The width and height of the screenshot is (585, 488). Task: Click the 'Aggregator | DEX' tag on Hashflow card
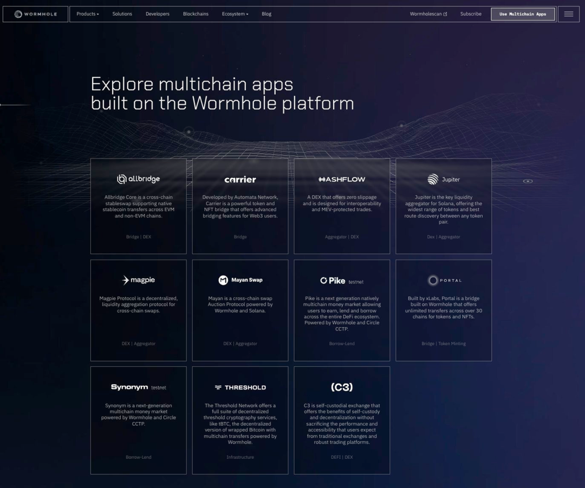pos(342,237)
